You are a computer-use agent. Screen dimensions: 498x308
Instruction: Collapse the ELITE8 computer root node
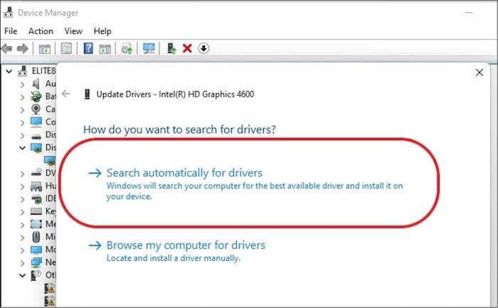(9, 71)
